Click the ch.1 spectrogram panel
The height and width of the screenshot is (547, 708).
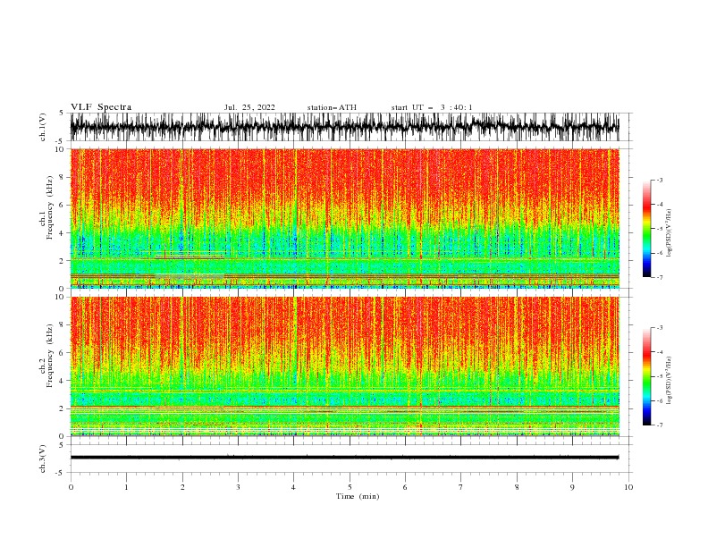coord(344,218)
